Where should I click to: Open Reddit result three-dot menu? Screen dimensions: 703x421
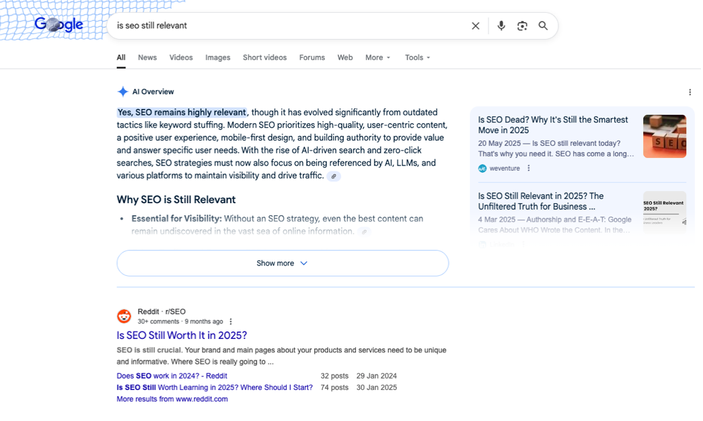tap(231, 321)
